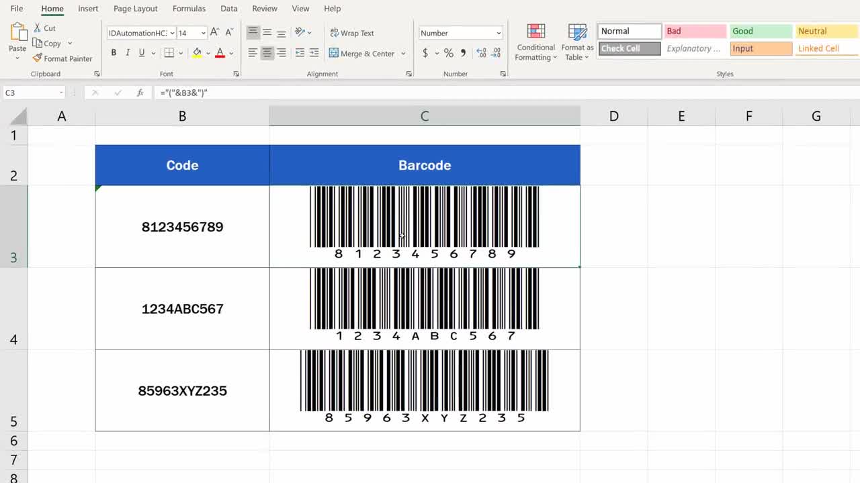Apply the Good cell style
The width and height of the screenshot is (860, 483).
[761, 32]
